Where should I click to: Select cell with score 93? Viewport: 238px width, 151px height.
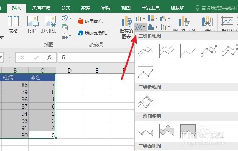click(15, 121)
